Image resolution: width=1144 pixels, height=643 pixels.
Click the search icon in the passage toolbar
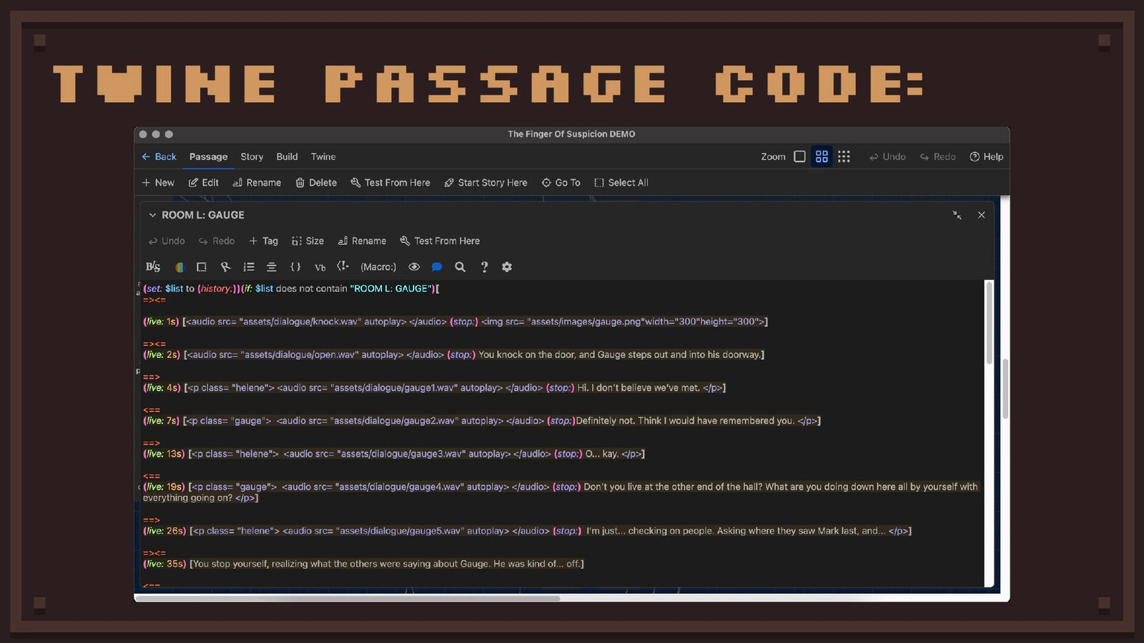pos(460,266)
